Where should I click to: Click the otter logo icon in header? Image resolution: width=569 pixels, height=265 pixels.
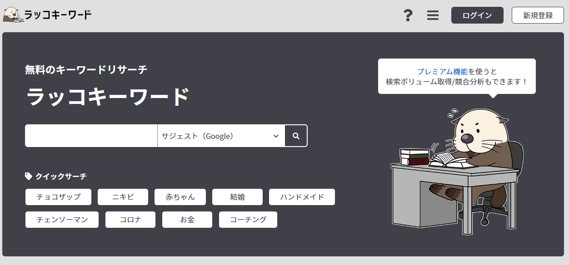[x=12, y=15]
